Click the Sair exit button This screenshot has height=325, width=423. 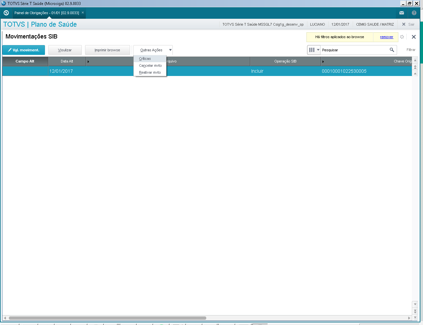pos(408,24)
